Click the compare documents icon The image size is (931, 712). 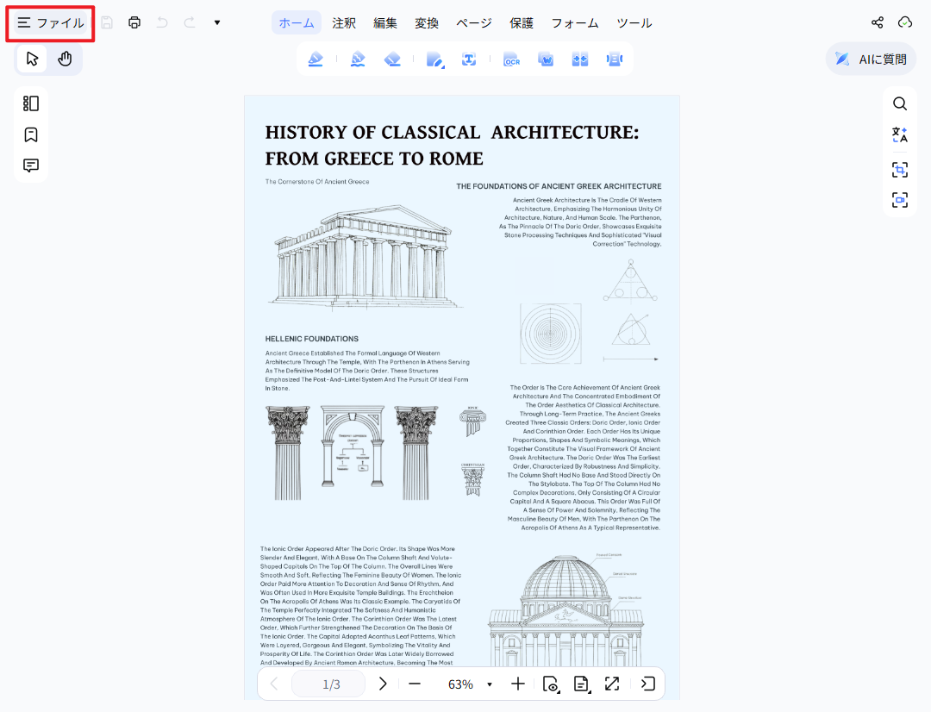pyautogui.click(x=580, y=59)
